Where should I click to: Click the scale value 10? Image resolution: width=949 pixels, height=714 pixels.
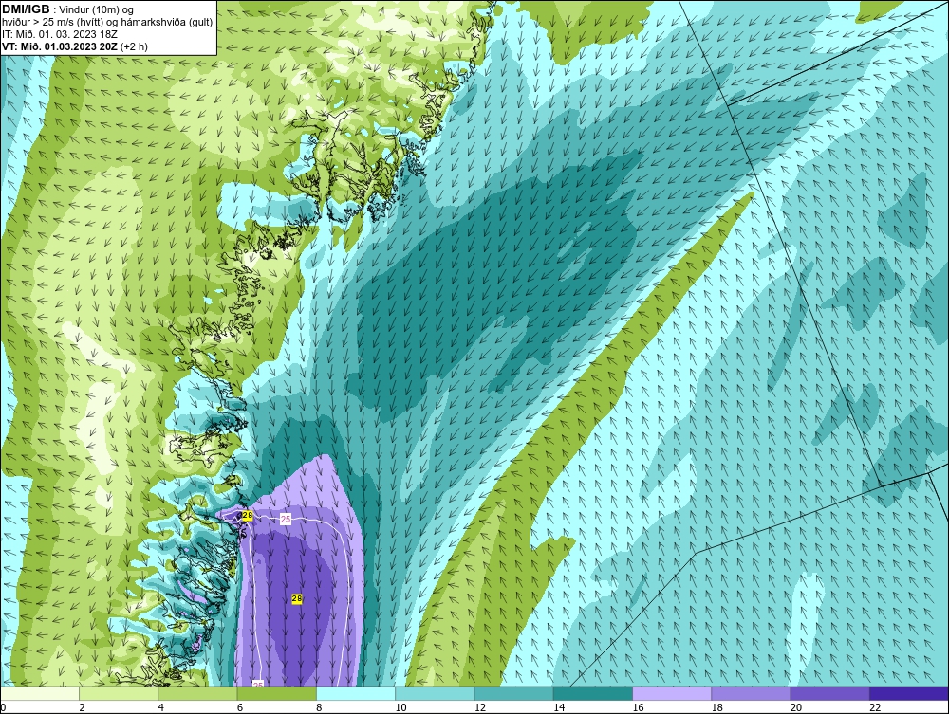pyautogui.click(x=400, y=707)
